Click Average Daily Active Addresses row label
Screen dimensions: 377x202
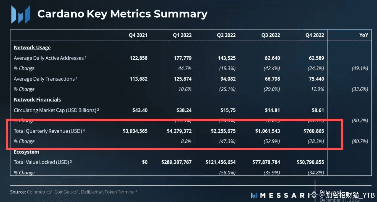(50, 58)
